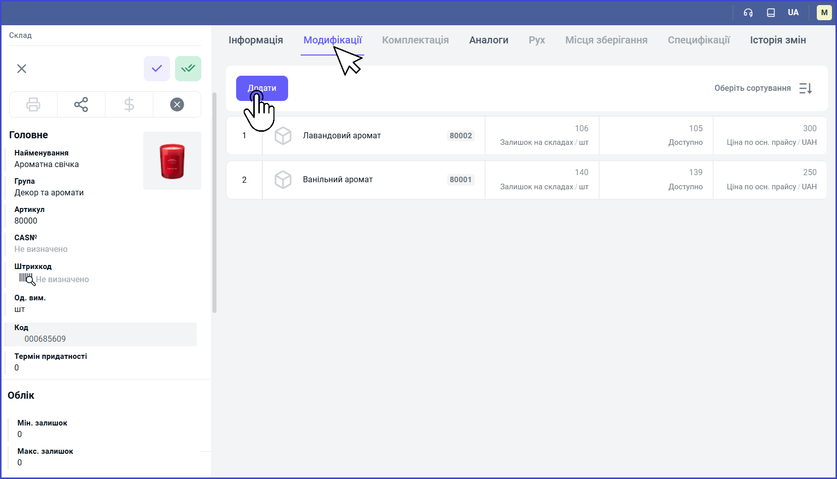Switch language via UA button
Image resolution: width=837 pixels, height=479 pixels.
pyautogui.click(x=793, y=13)
